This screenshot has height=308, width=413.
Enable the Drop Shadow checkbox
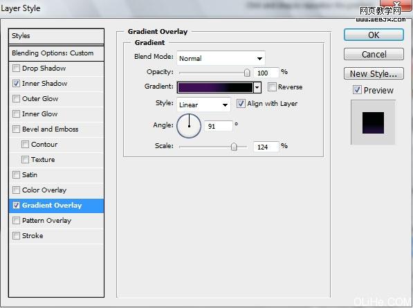[16, 69]
